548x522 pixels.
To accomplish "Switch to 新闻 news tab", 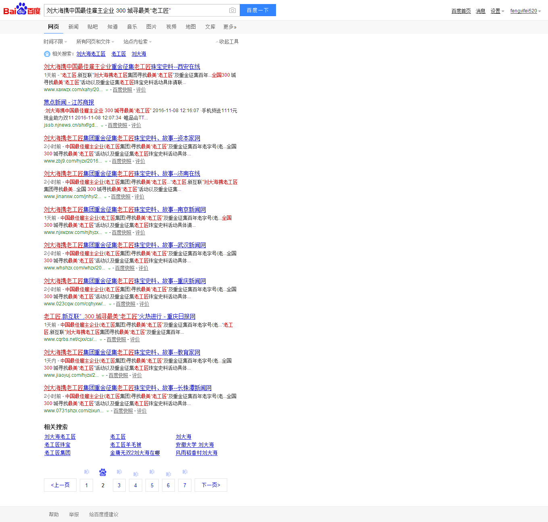I will click(x=73, y=27).
